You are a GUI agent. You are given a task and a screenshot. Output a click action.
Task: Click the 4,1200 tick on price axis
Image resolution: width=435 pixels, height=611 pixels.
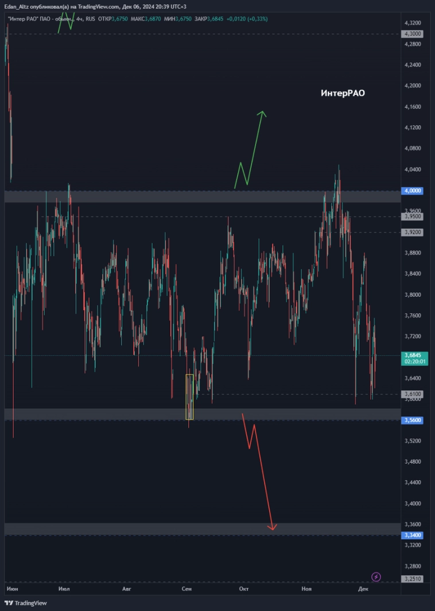pyautogui.click(x=413, y=127)
